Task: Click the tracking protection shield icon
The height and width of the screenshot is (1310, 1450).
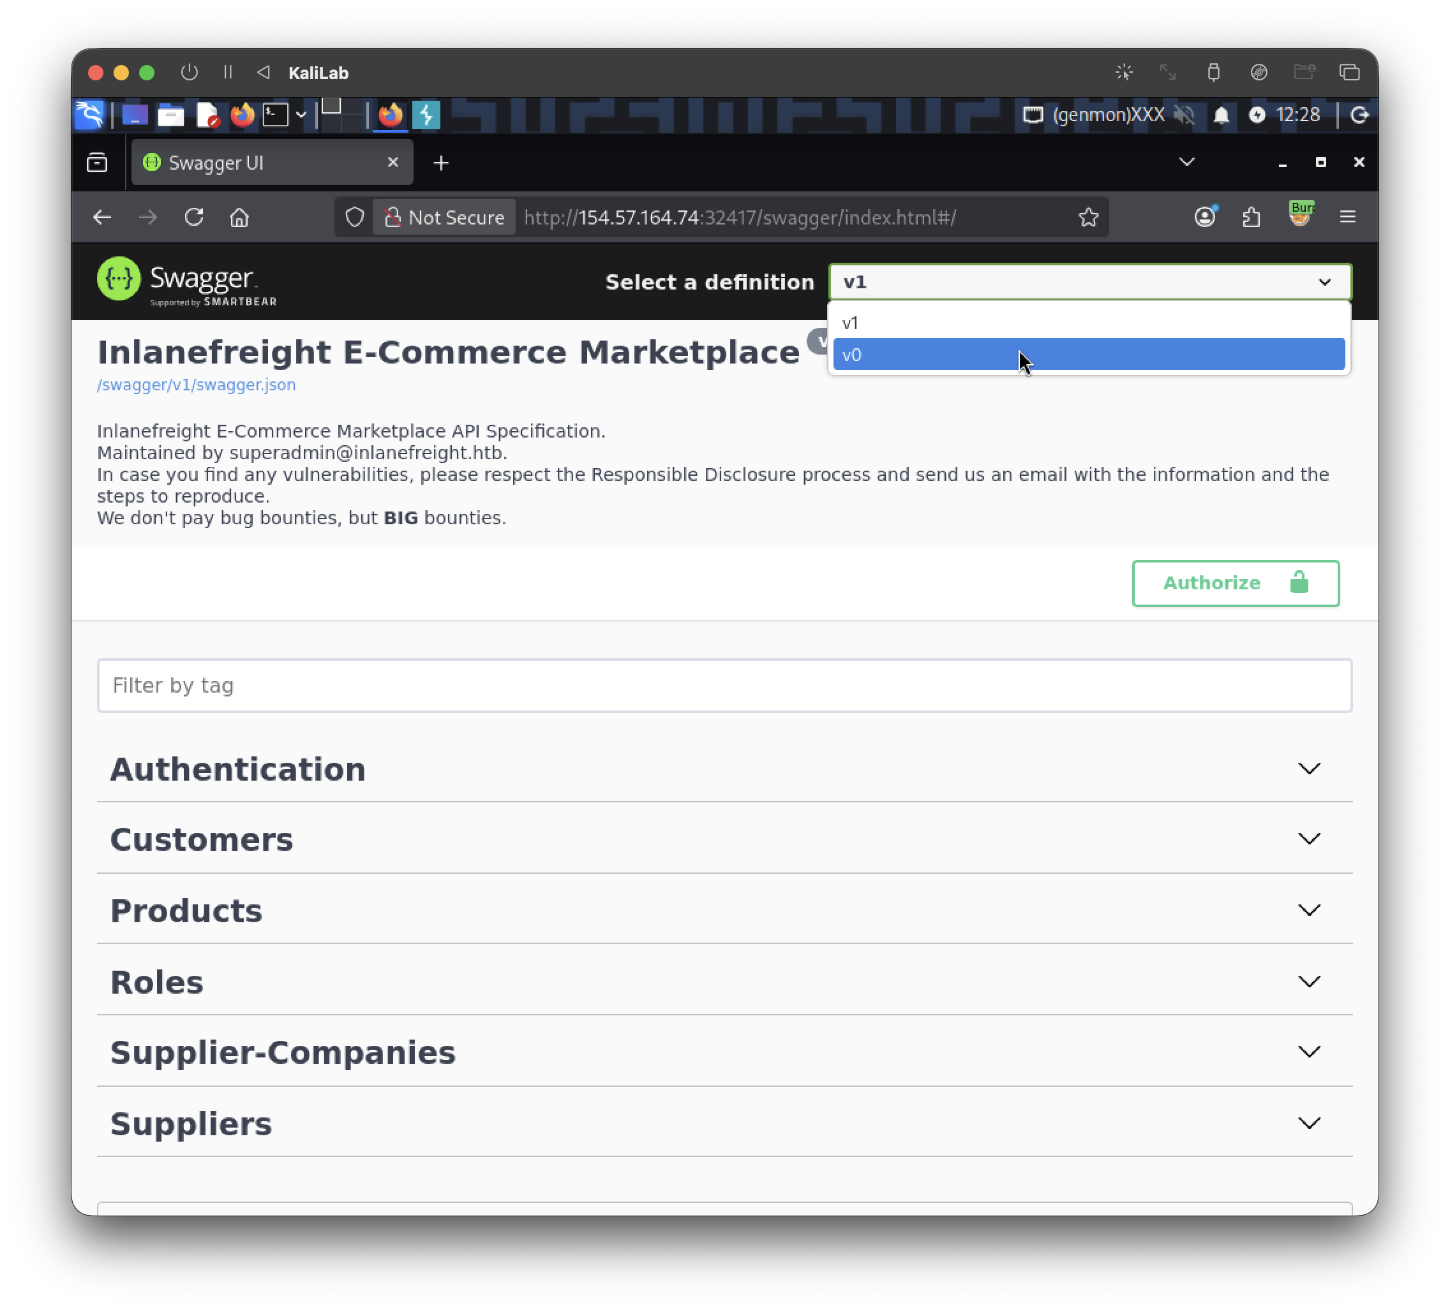Action: tap(355, 217)
